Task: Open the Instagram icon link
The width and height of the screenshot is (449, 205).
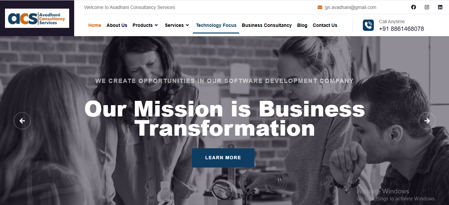Action: [x=427, y=7]
